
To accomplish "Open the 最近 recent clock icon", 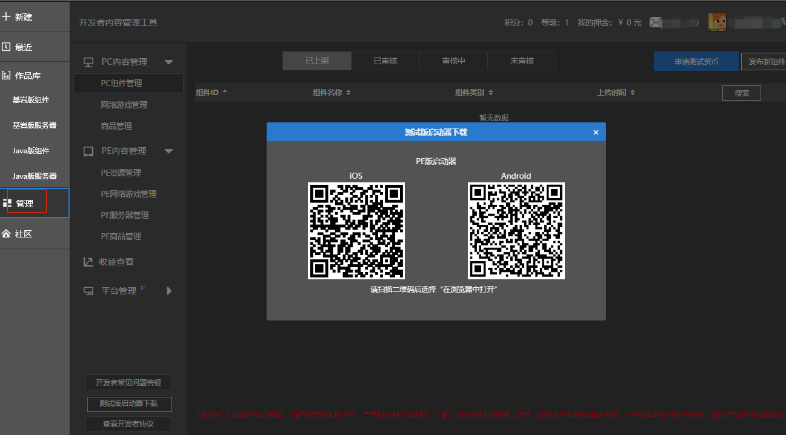I will [7, 47].
